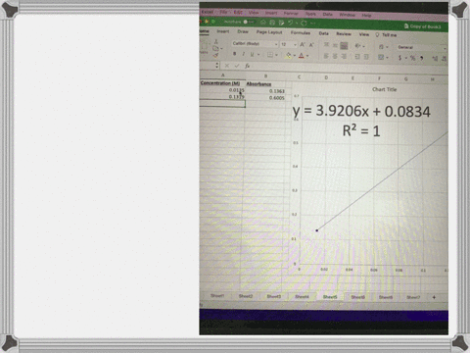Switch to the Sheet7 tab
The width and height of the screenshot is (470, 353).
point(413,297)
